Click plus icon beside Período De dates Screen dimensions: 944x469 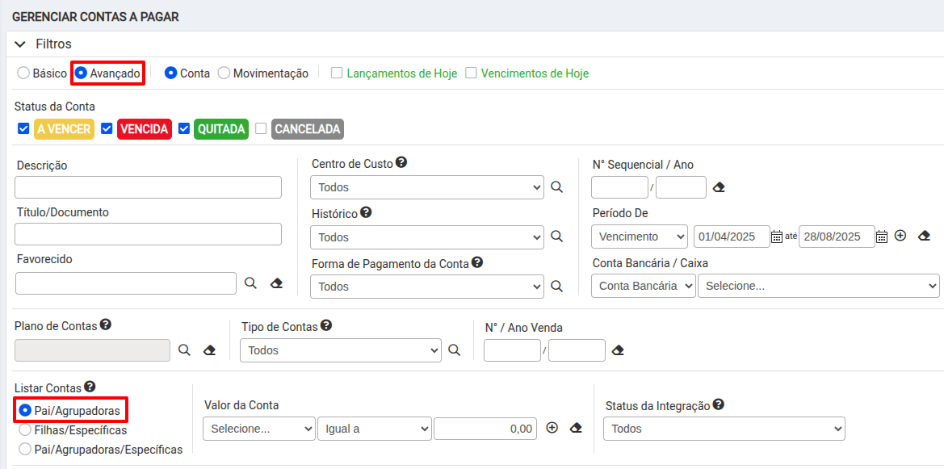pos(900,236)
